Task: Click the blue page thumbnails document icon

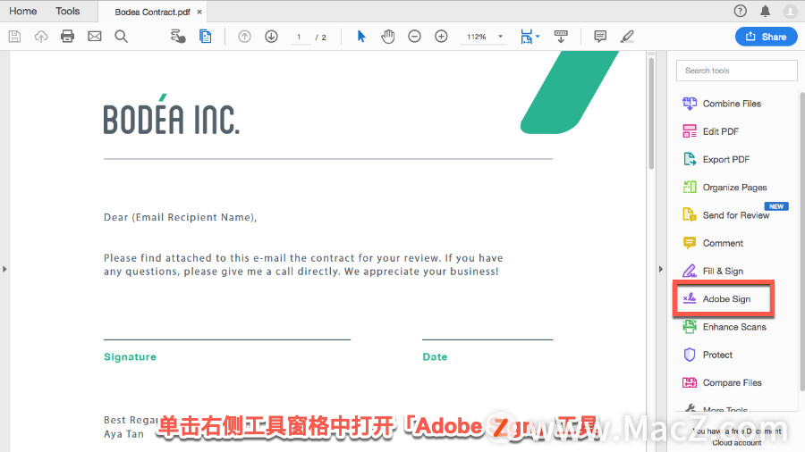Action: point(206,37)
